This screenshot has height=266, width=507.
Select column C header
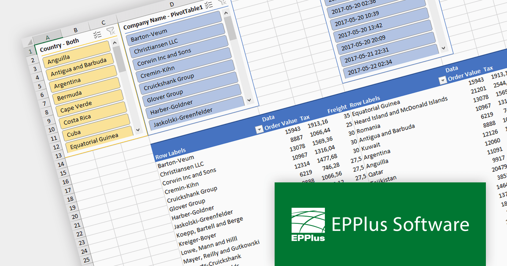coord(104,22)
